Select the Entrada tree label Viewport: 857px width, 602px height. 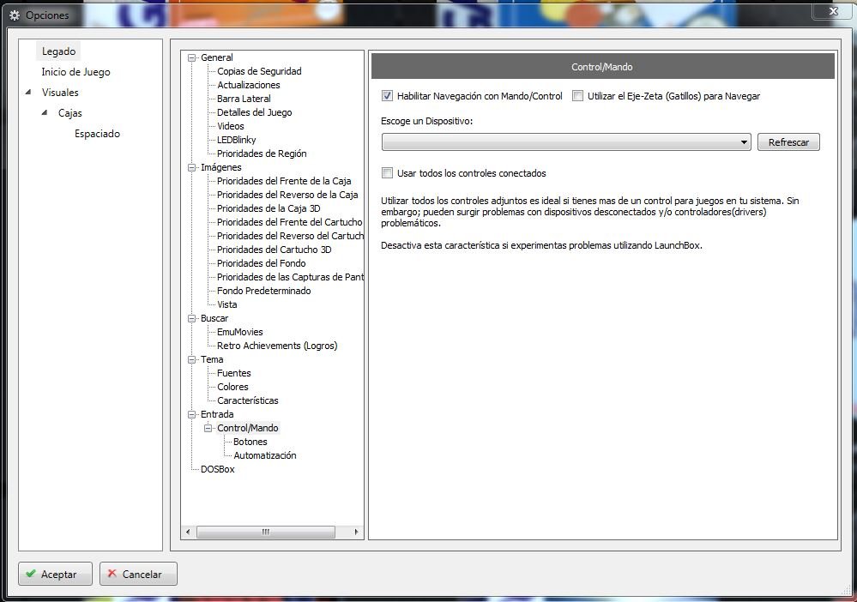click(x=216, y=414)
